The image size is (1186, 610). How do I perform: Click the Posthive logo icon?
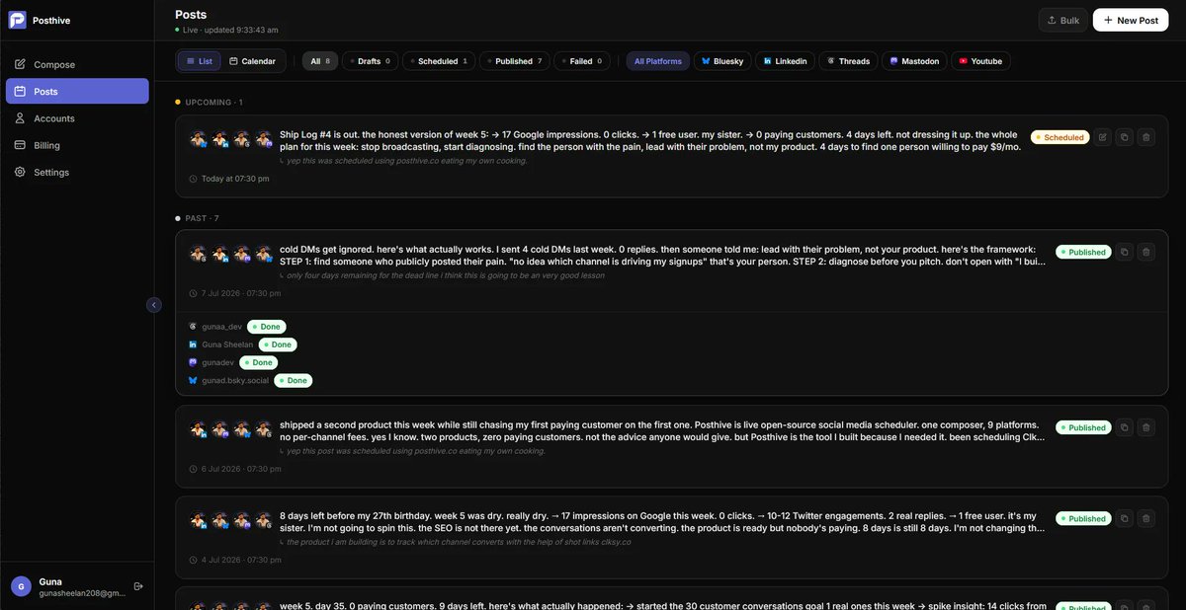[x=18, y=20]
